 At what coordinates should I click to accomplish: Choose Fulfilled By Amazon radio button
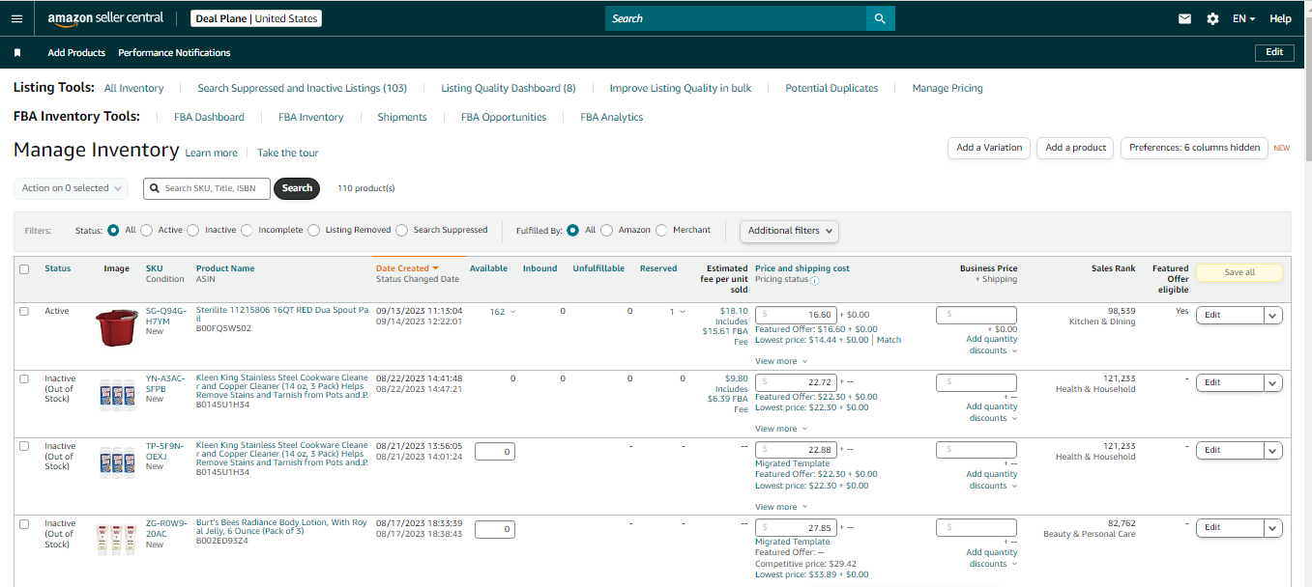click(607, 230)
